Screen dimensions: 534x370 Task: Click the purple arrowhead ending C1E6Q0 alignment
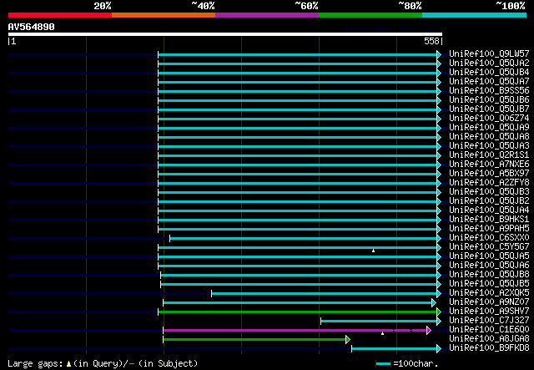428,331
